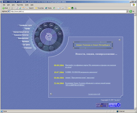
Task: Click the page icon in status bar
Action: tap(2, 111)
